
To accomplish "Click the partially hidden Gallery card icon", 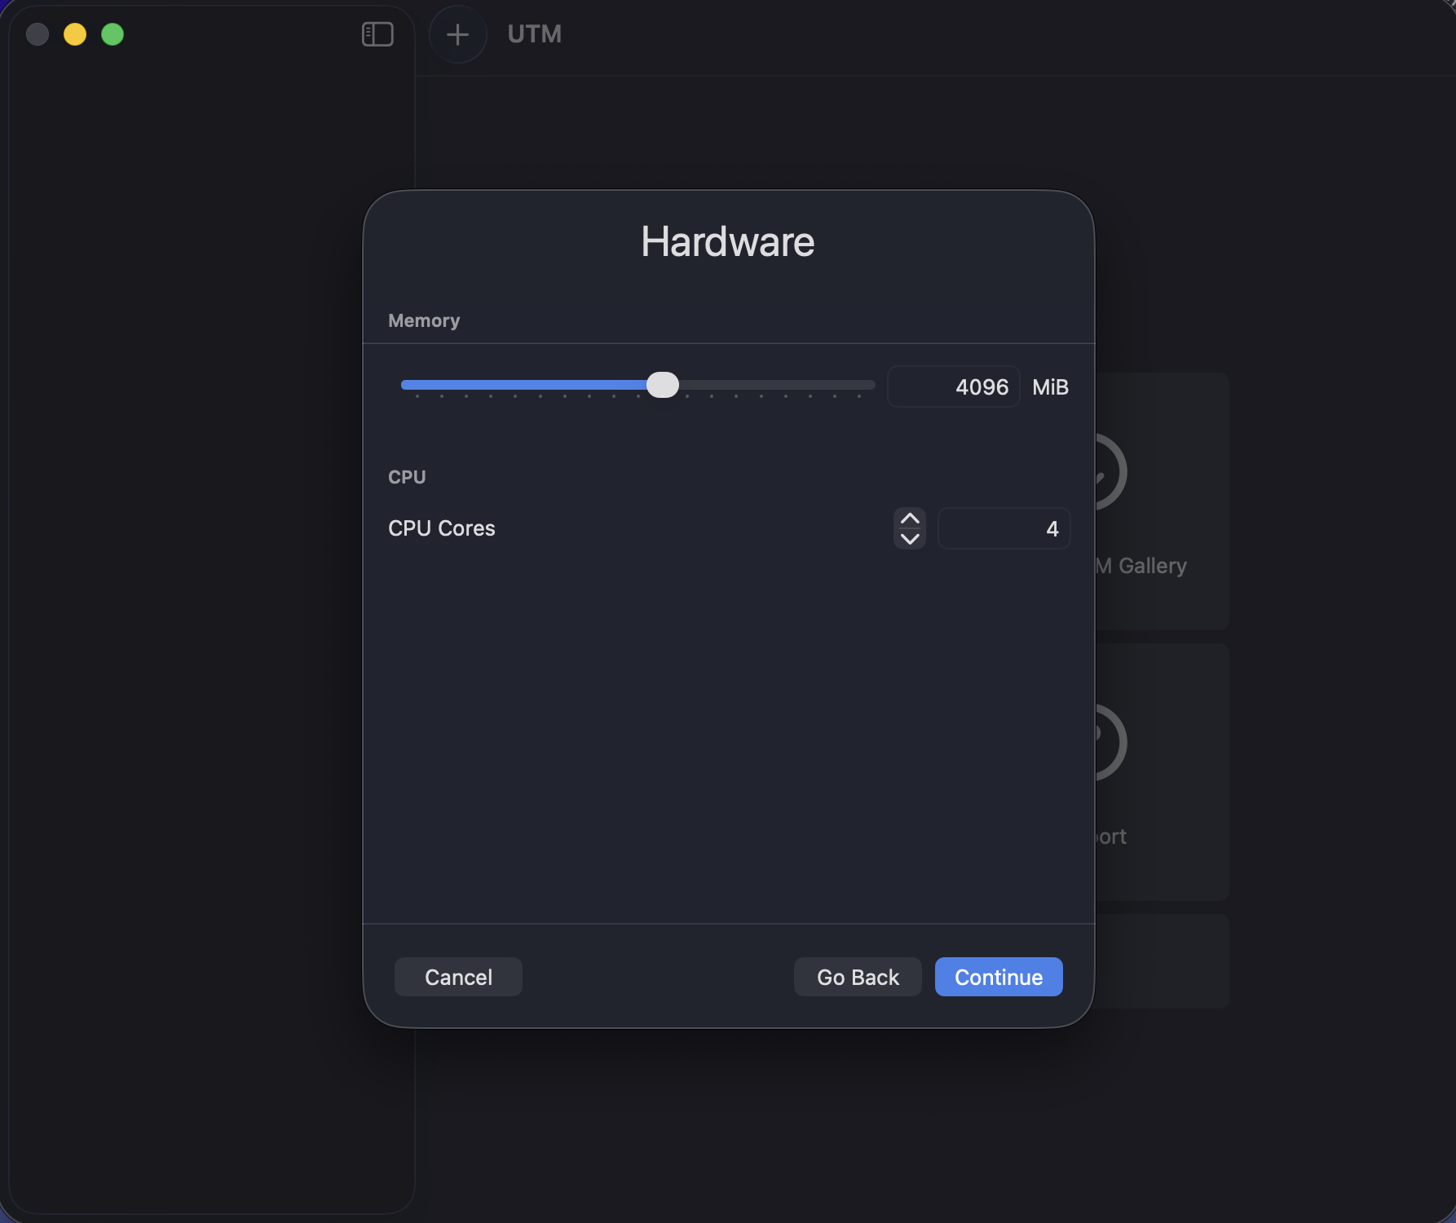I will click(1110, 472).
